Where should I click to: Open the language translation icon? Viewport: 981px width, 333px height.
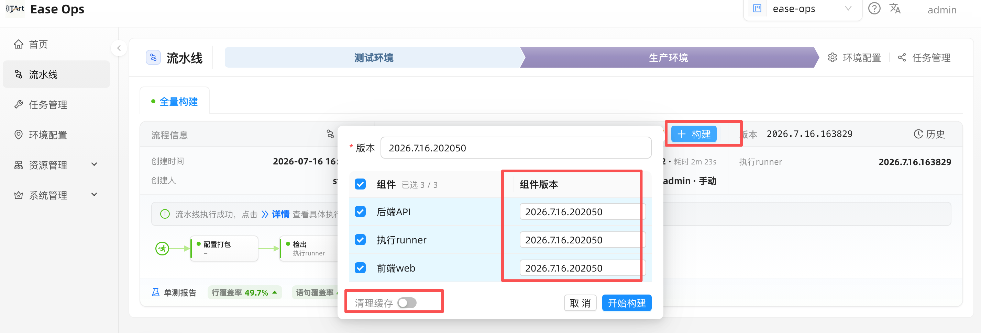click(x=895, y=8)
